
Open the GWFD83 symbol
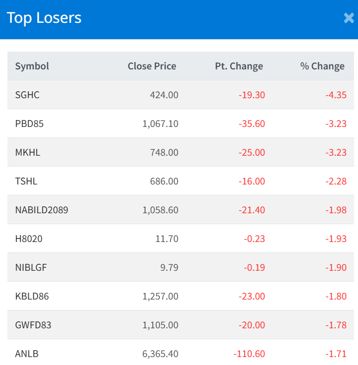click(x=33, y=325)
